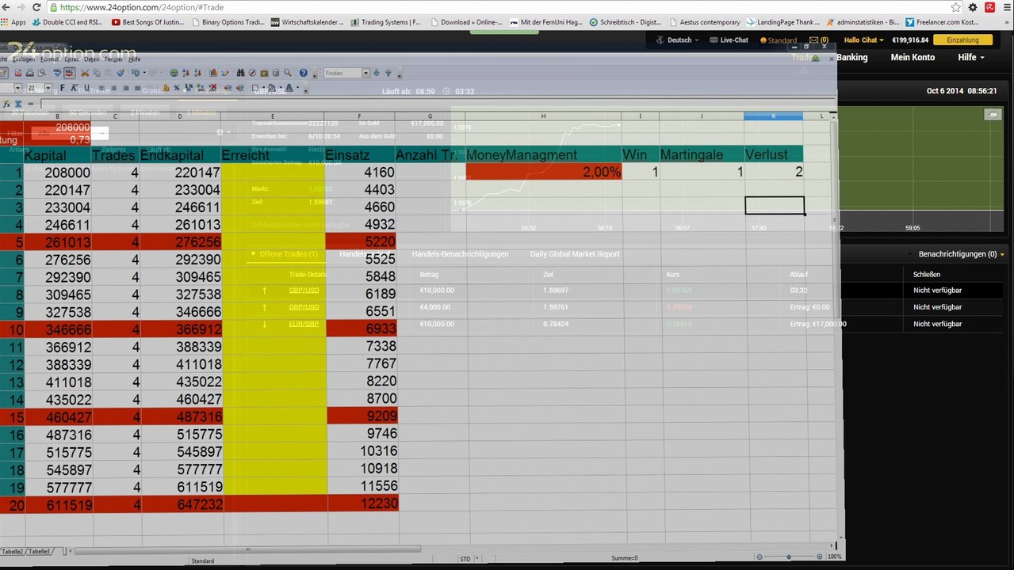Toggle the AutoSpellcheck icon
The image size is (1014, 570).
coord(70,73)
